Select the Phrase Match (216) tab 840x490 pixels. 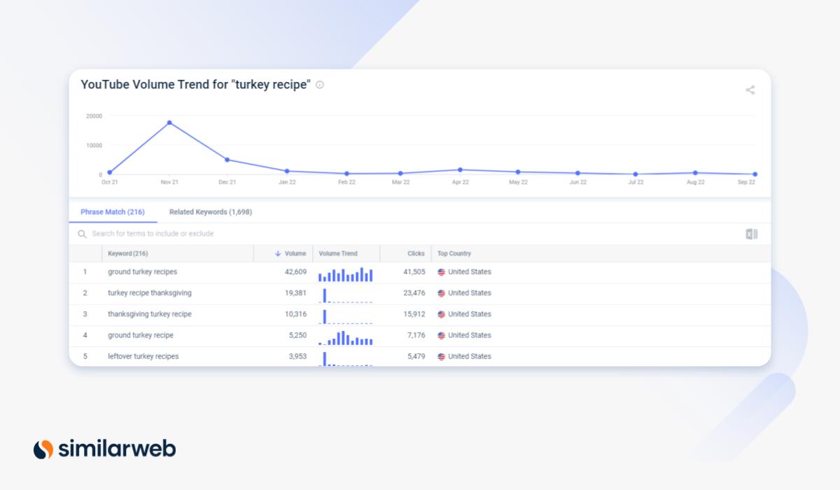113,212
